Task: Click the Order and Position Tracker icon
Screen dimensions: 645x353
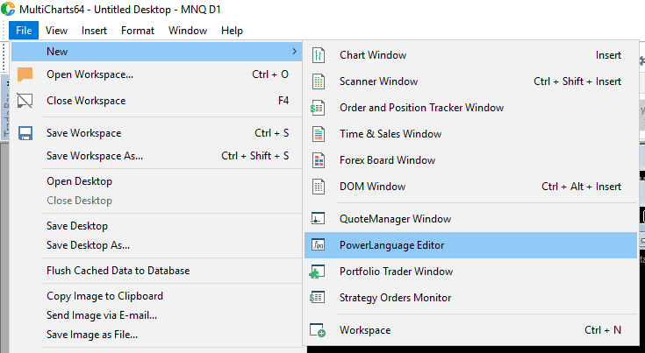Action: pos(317,108)
